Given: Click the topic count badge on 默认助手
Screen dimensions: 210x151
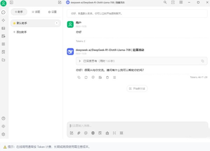Looking at the screenshot, I should pyautogui.click(x=57, y=23).
